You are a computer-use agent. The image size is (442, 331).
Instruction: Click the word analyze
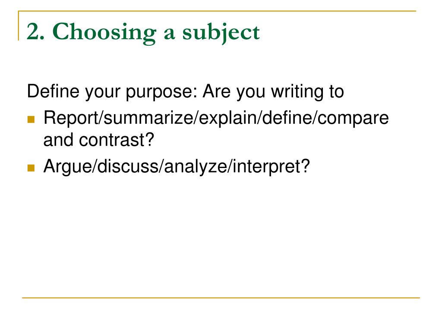click(x=196, y=167)
